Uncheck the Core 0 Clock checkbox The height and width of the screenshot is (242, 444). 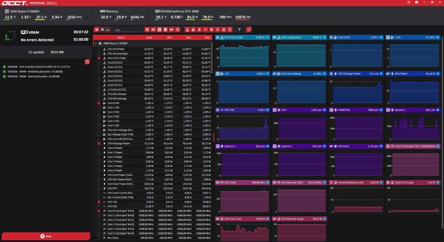pos(99,211)
